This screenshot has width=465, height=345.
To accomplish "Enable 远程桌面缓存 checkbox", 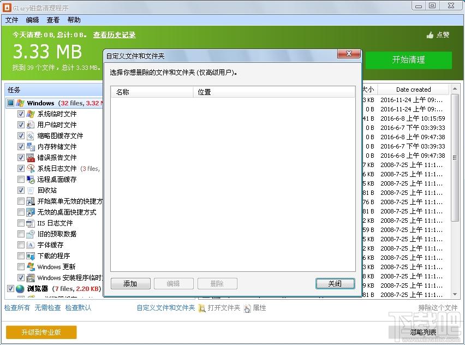I will point(21,180).
